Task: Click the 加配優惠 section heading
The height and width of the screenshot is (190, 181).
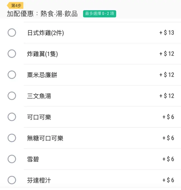Action: tap(42, 14)
